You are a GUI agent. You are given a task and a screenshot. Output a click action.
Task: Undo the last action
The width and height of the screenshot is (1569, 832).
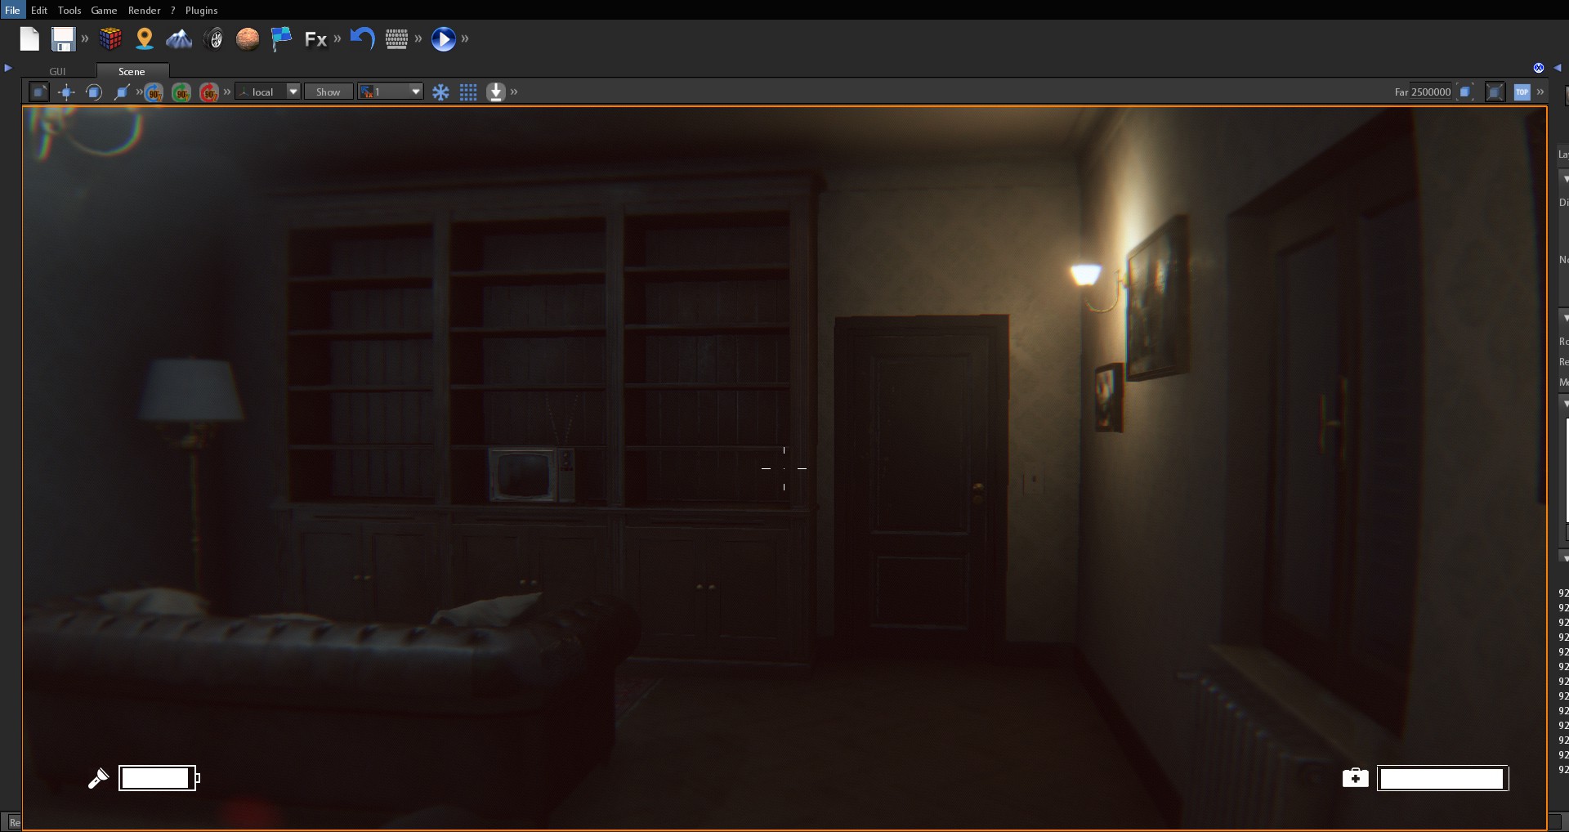[x=362, y=38]
